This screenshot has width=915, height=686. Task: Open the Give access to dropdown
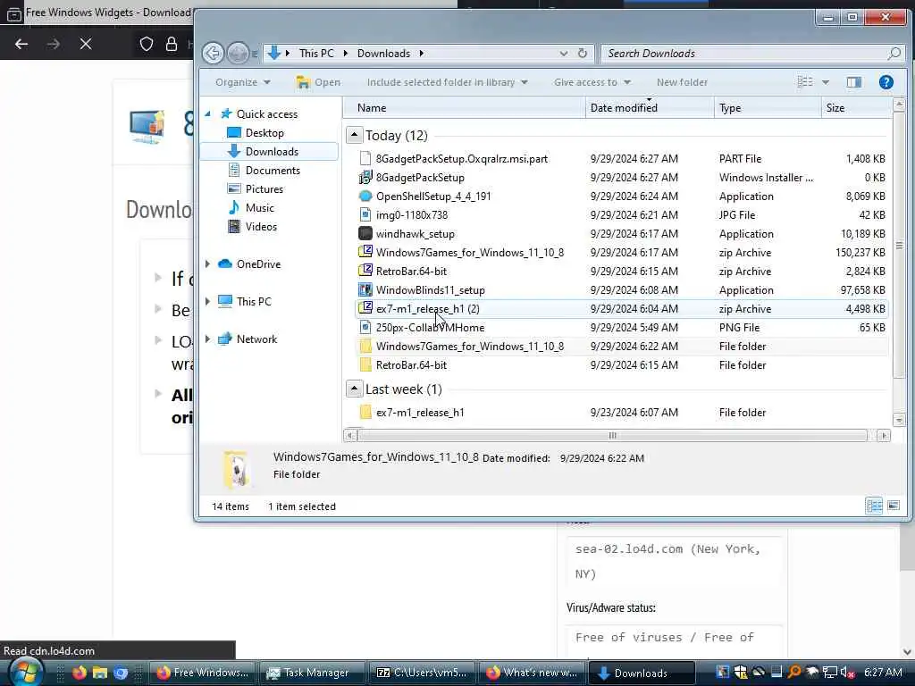point(592,82)
